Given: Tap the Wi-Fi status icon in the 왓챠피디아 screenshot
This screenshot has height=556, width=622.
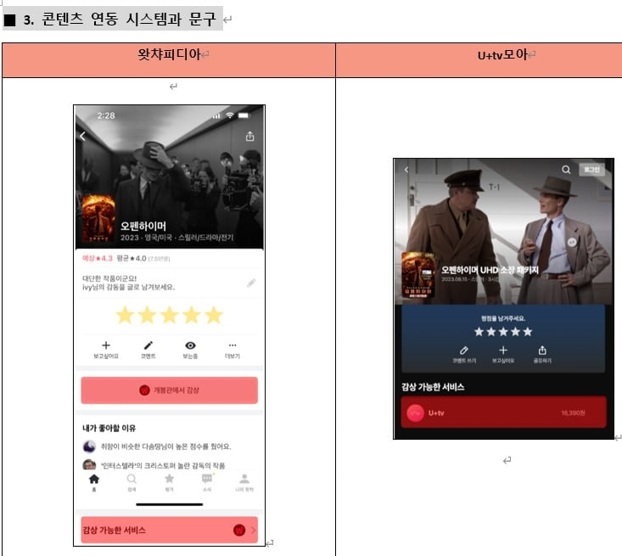Looking at the screenshot, I should click(x=230, y=115).
